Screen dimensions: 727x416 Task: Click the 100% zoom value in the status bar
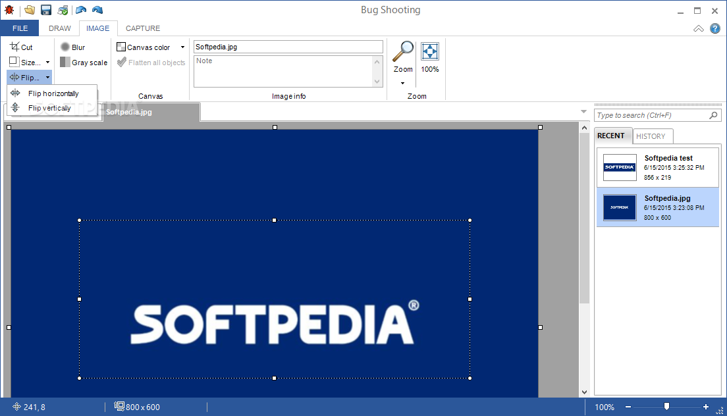pyautogui.click(x=604, y=407)
